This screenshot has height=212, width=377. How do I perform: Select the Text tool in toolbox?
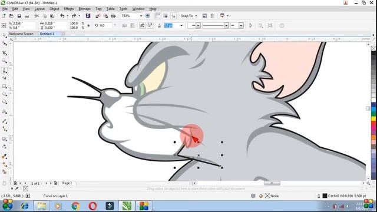(4, 111)
